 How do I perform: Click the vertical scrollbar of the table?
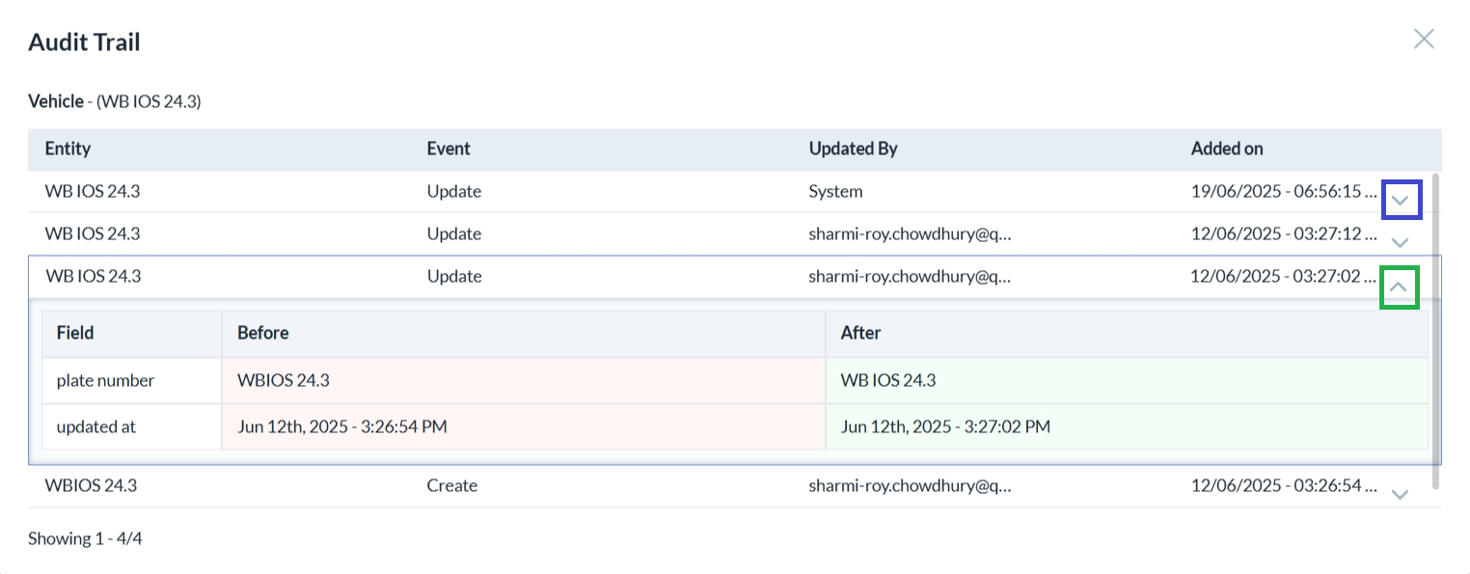(x=1437, y=328)
